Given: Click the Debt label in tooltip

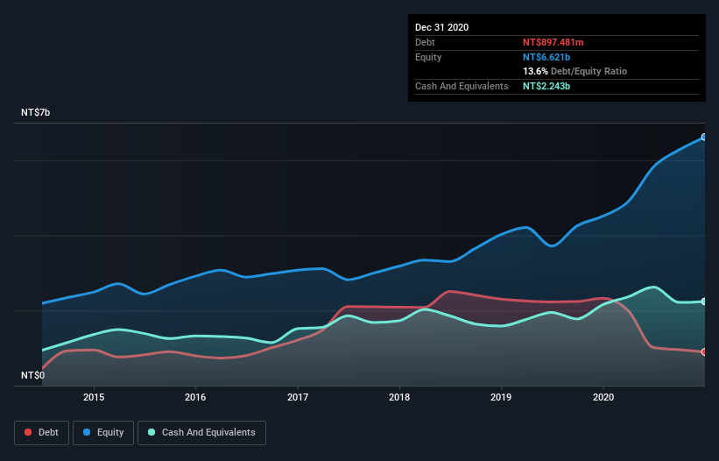Looking at the screenshot, I should 425,42.
